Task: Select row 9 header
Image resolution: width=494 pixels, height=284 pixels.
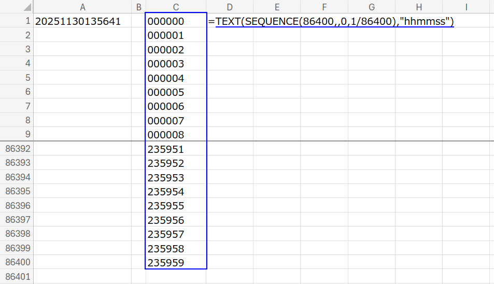Action: tap(17, 135)
